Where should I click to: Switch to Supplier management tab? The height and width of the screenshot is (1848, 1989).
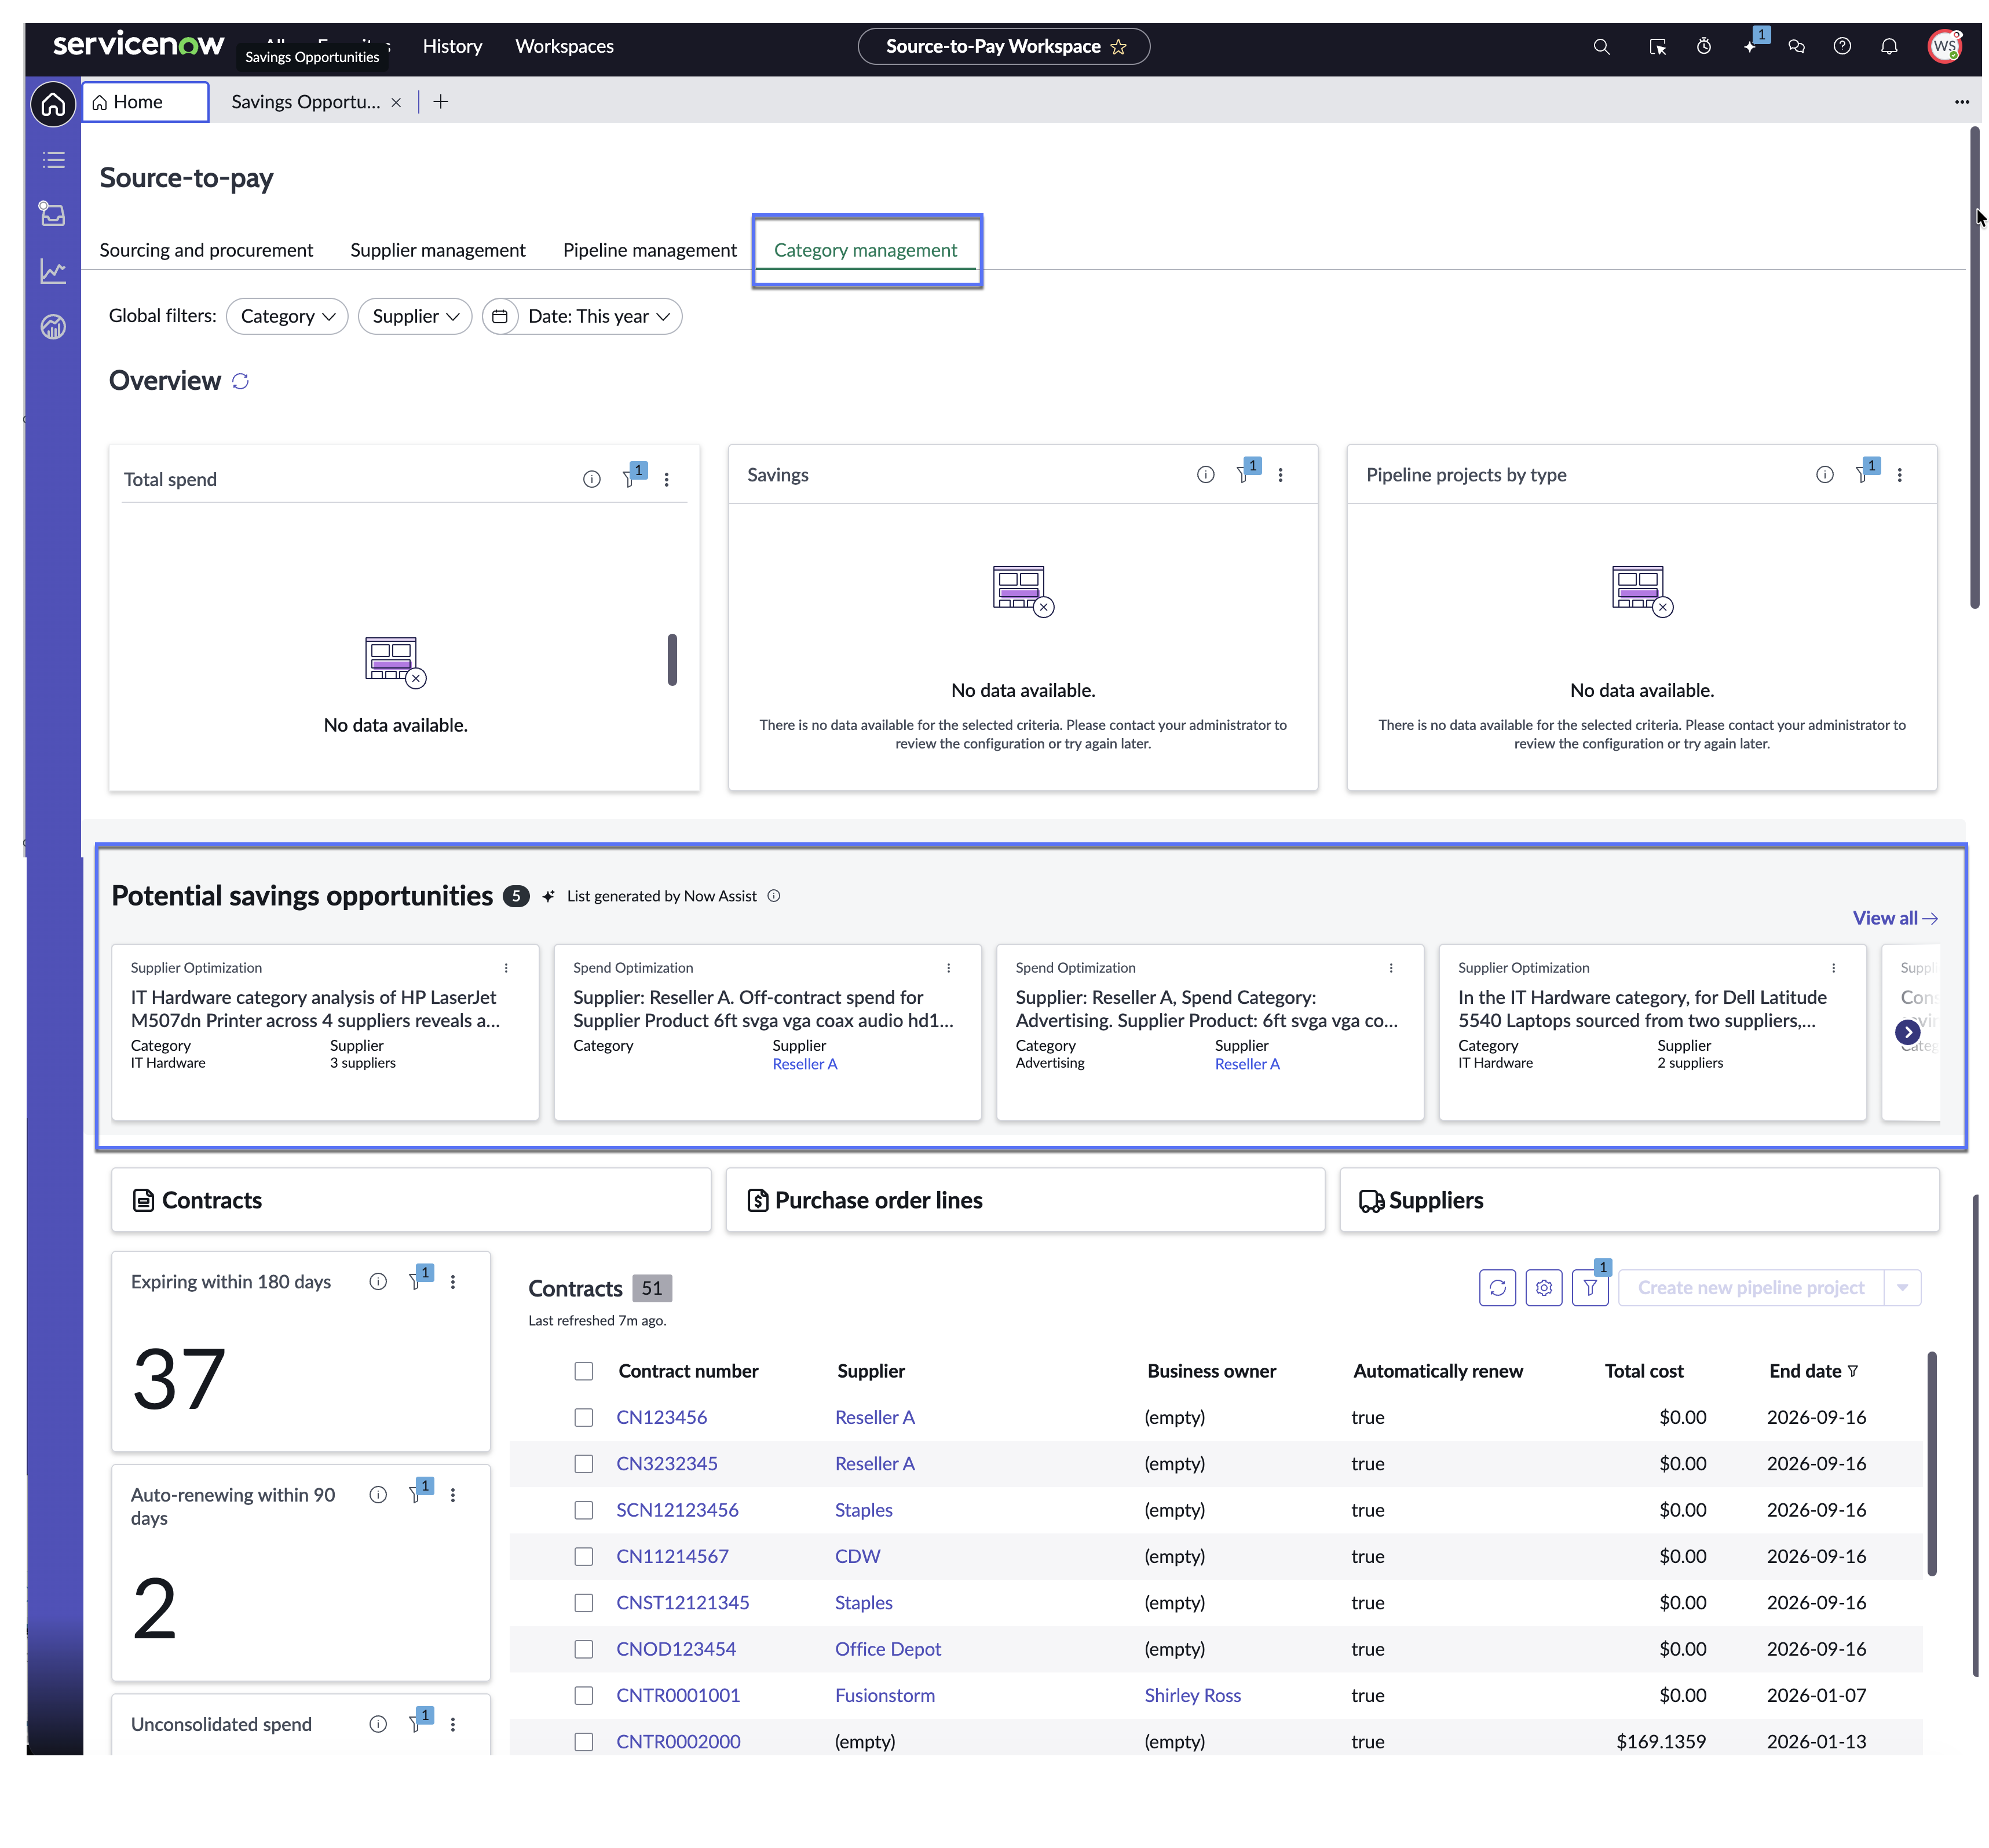(x=437, y=250)
